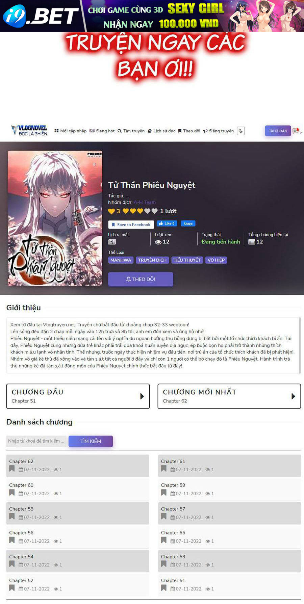Select the MANHWA genre tag

point(121,260)
